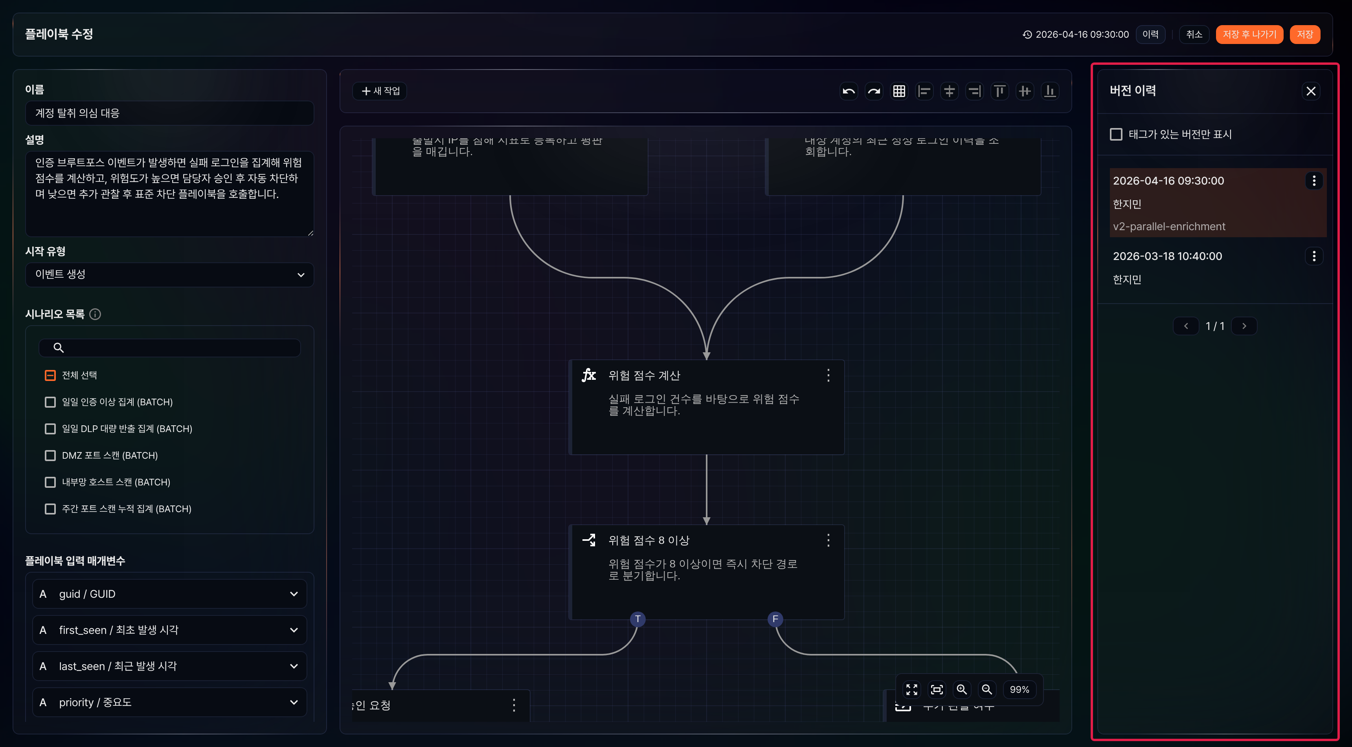1352x747 pixels.
Task: Go to previous version history page
Action: (x=1186, y=326)
